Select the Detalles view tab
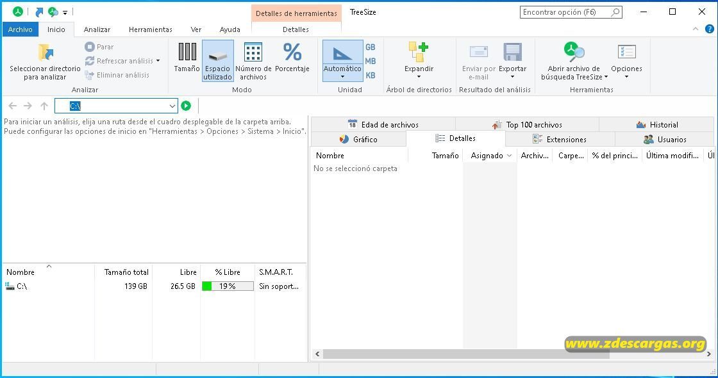718x378 pixels. click(x=456, y=138)
